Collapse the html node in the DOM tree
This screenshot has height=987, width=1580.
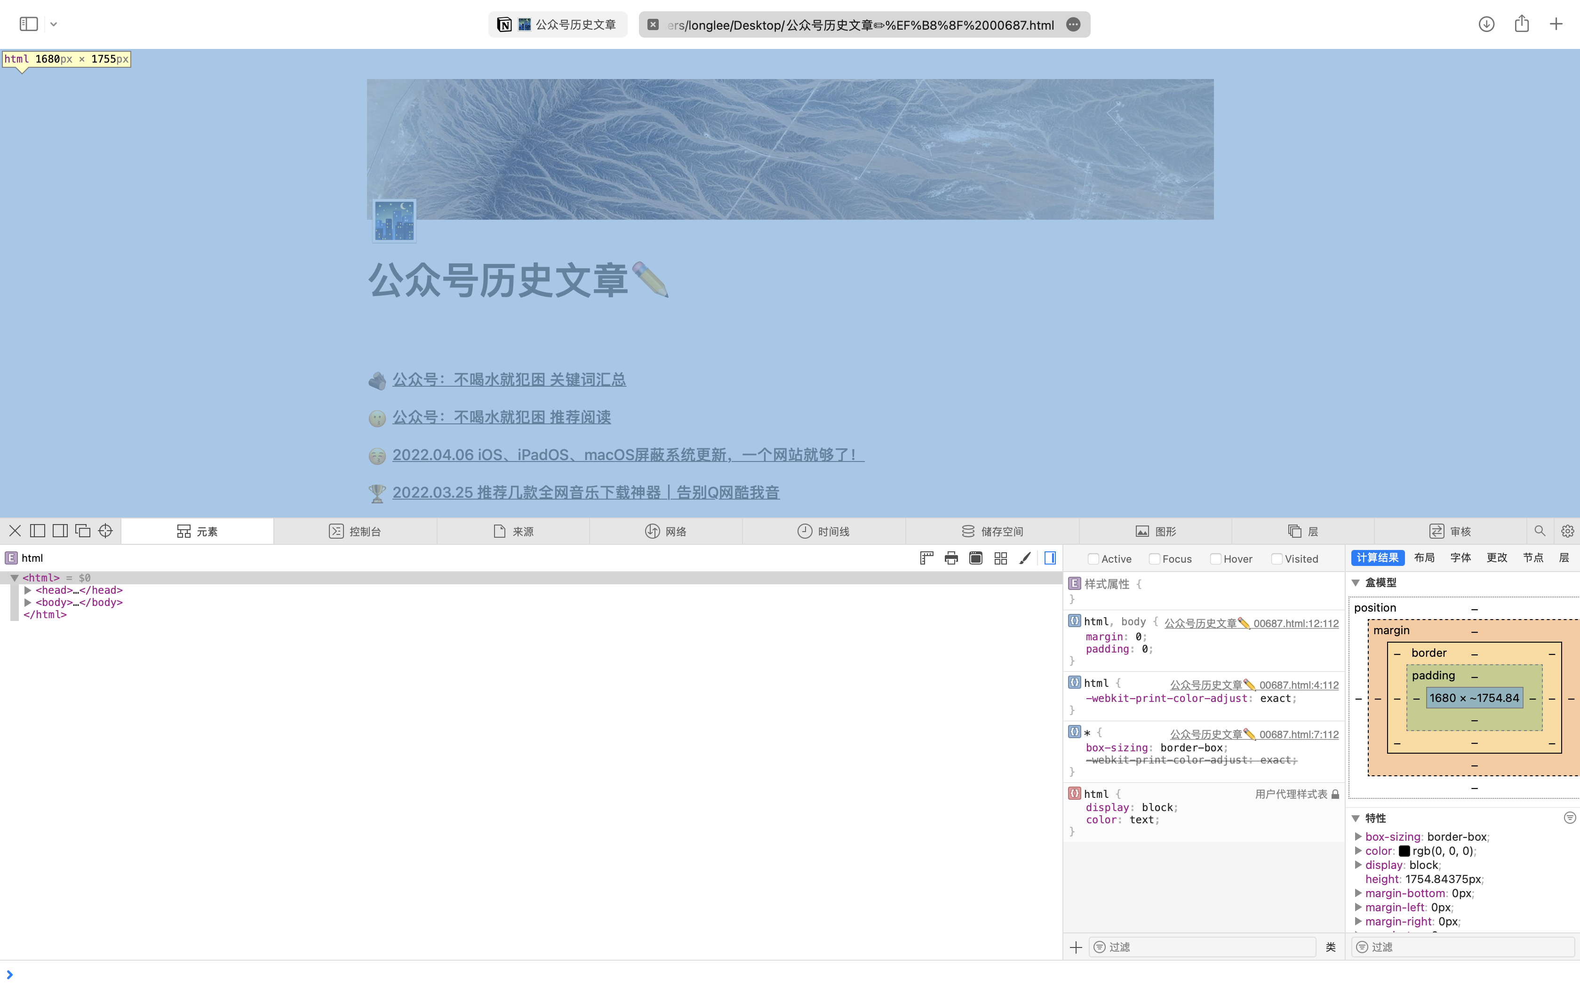pos(15,578)
